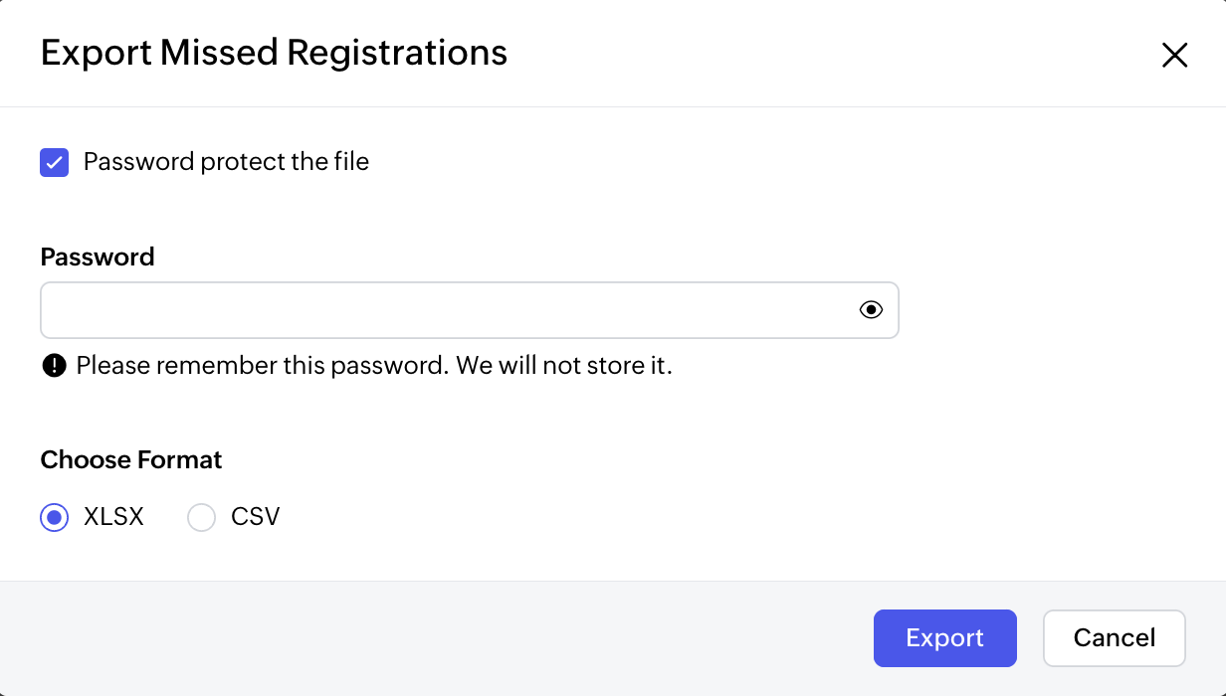Viewport: 1226px width, 696px height.
Task: Cancel the export dialog
Action: [1115, 637]
